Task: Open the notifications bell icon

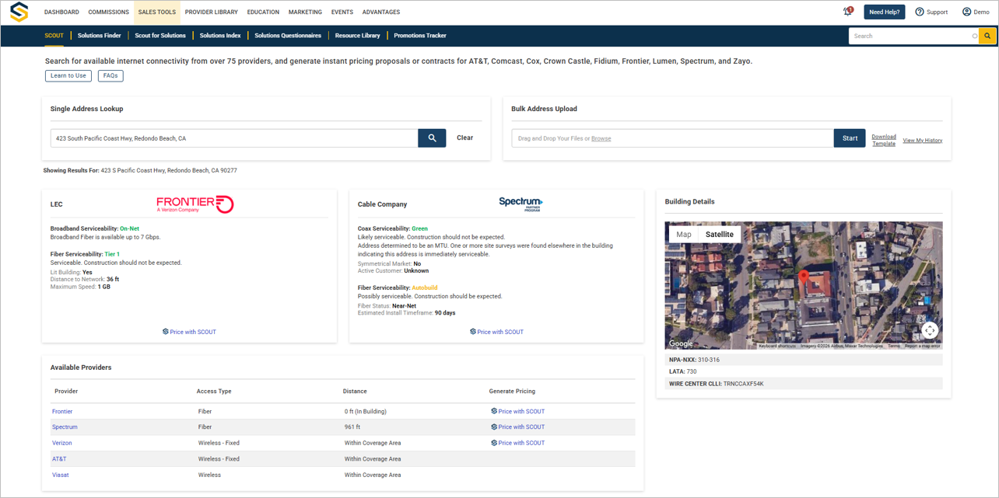Action: 848,12
